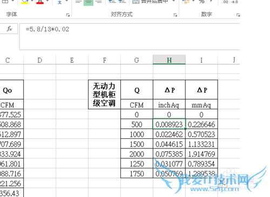Screen dimensions: 270x197
Task: Apply the red font color button
Action: [40, 2]
